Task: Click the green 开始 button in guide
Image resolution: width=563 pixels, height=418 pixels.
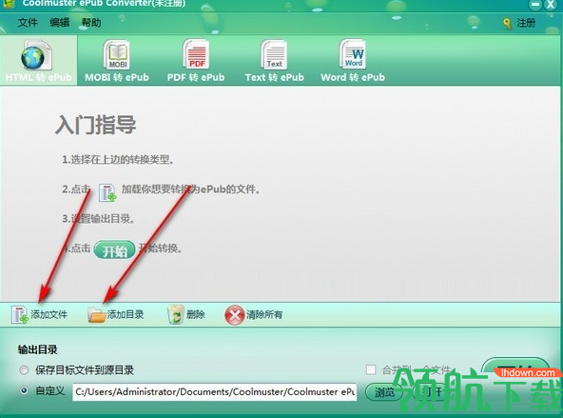Action: pos(114,249)
